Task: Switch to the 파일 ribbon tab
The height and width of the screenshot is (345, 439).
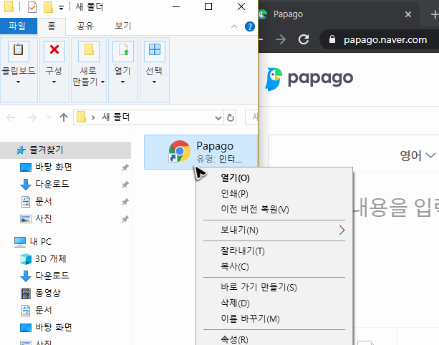Action: tap(19, 26)
